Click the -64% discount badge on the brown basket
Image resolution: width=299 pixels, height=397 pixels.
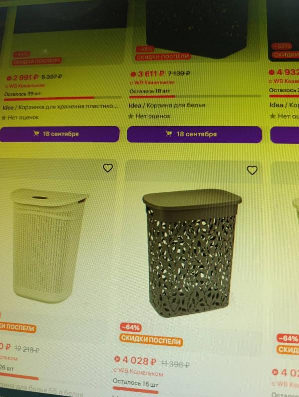click(131, 327)
